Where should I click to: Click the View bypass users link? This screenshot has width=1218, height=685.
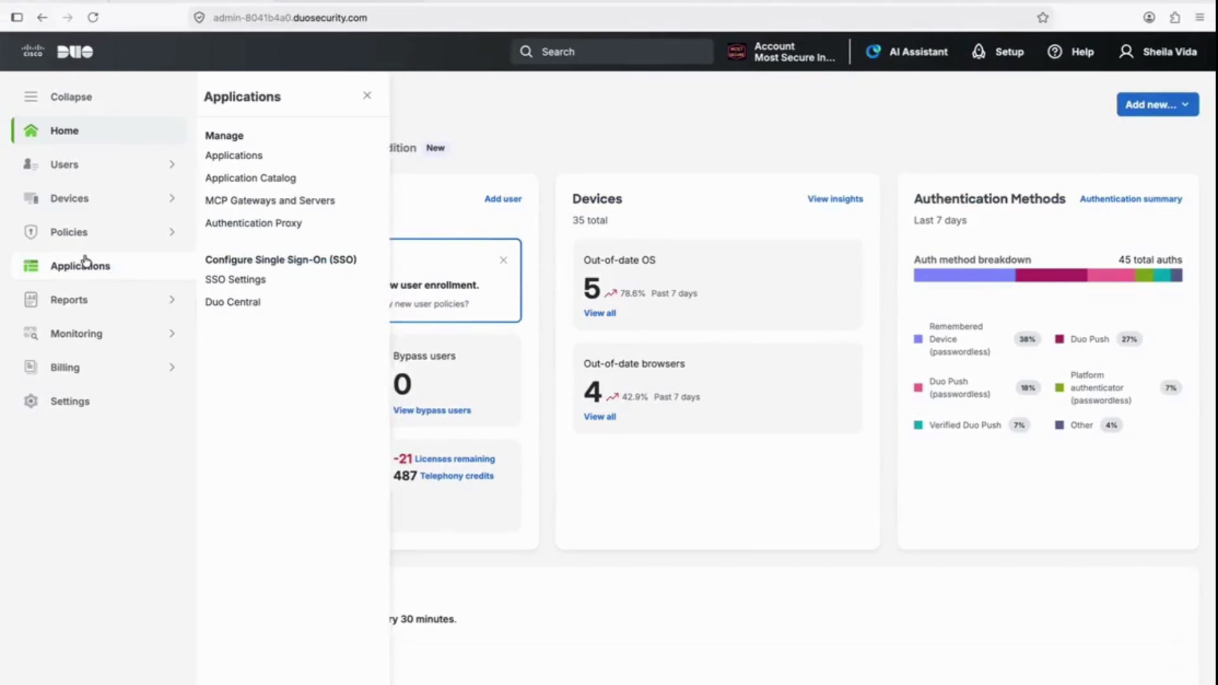pos(432,410)
